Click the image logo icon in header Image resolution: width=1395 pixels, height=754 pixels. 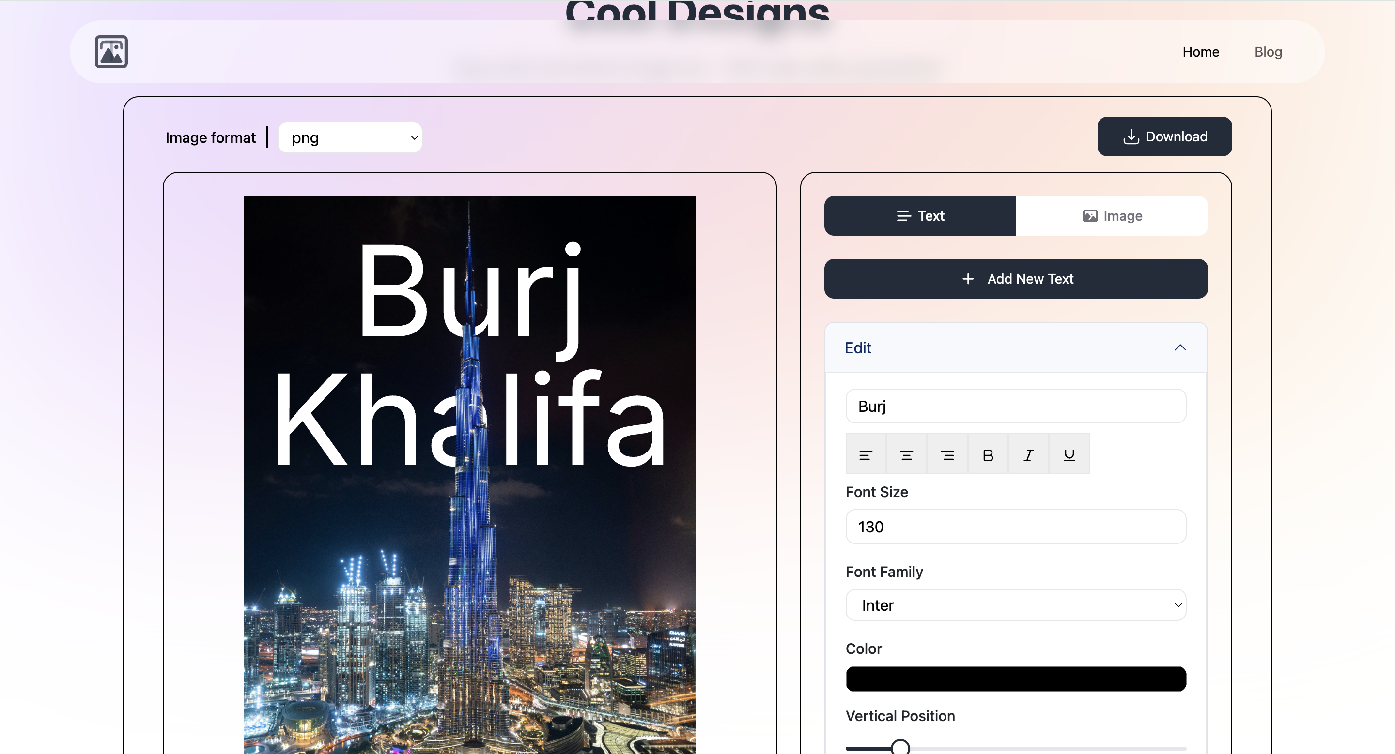pyautogui.click(x=111, y=52)
